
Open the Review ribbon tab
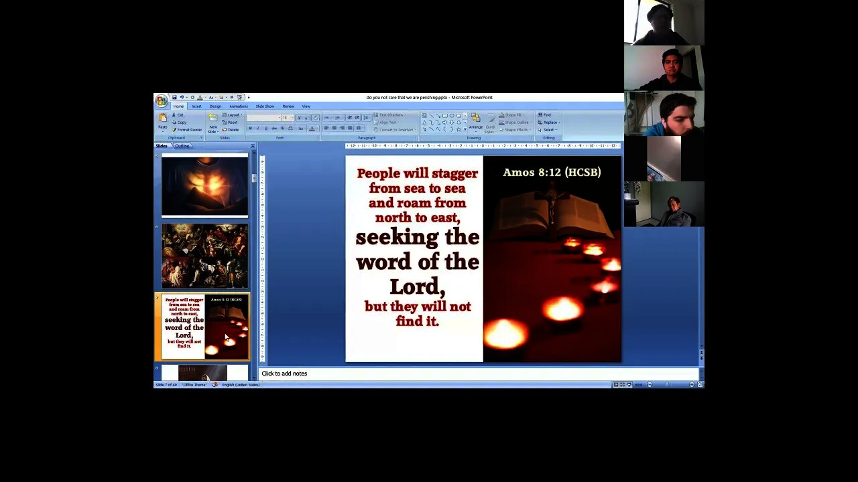[x=288, y=106]
